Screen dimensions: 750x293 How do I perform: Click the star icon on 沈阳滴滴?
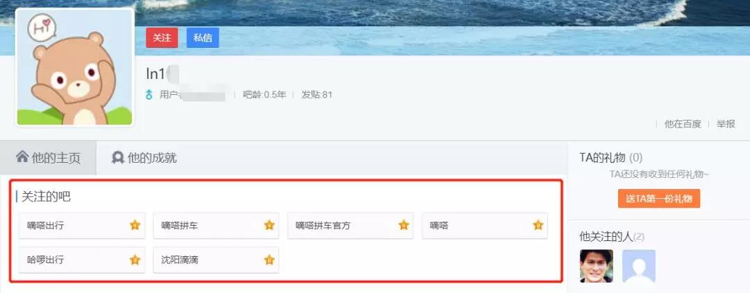pos(269,260)
